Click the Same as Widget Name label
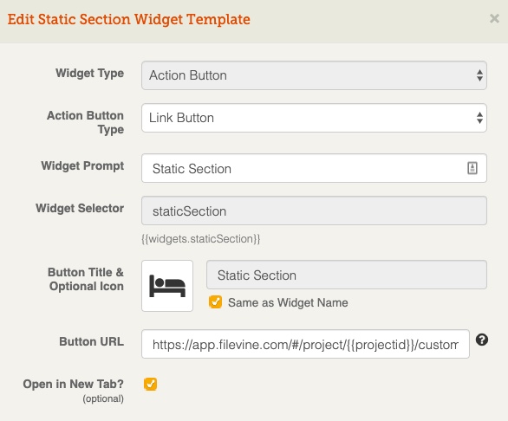 (x=288, y=302)
